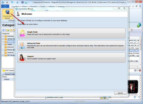Image resolution: width=143 pixels, height=104 pixels.
Task: Click the refresh image icon below the preview
Action: tap(135, 97)
